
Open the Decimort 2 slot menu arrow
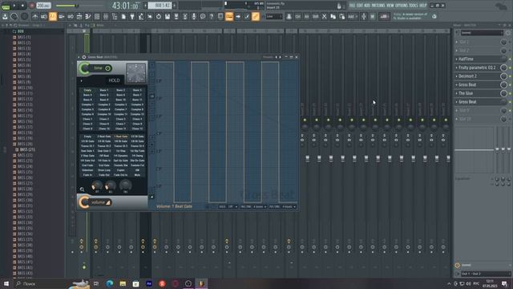457,76
